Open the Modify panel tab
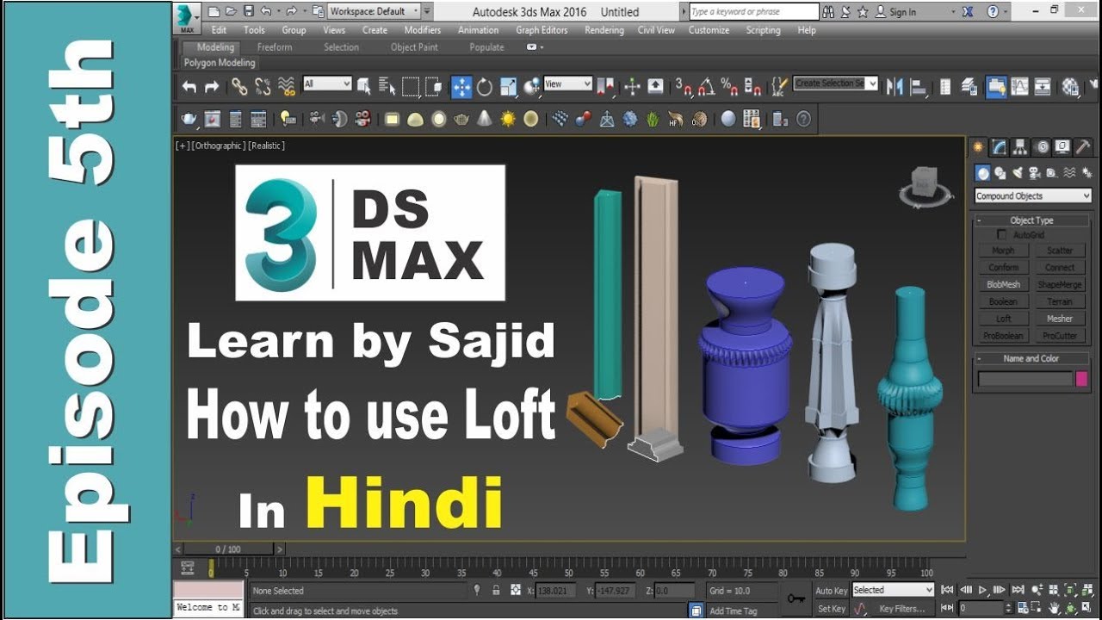 999,146
